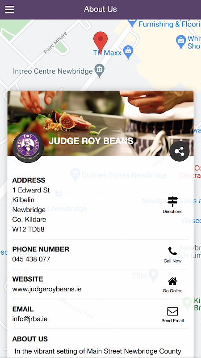Tap the Furnishing & Flooring map marker
201x358 pixels.
(132, 22)
